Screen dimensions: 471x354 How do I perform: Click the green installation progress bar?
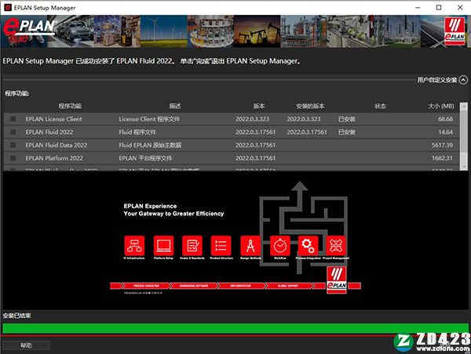coord(235,328)
